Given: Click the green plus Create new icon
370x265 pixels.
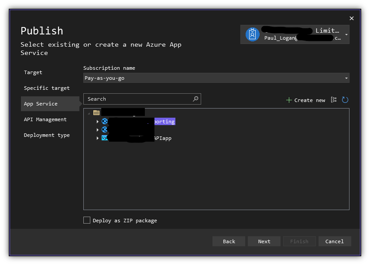Looking at the screenshot, I should click(289, 100).
